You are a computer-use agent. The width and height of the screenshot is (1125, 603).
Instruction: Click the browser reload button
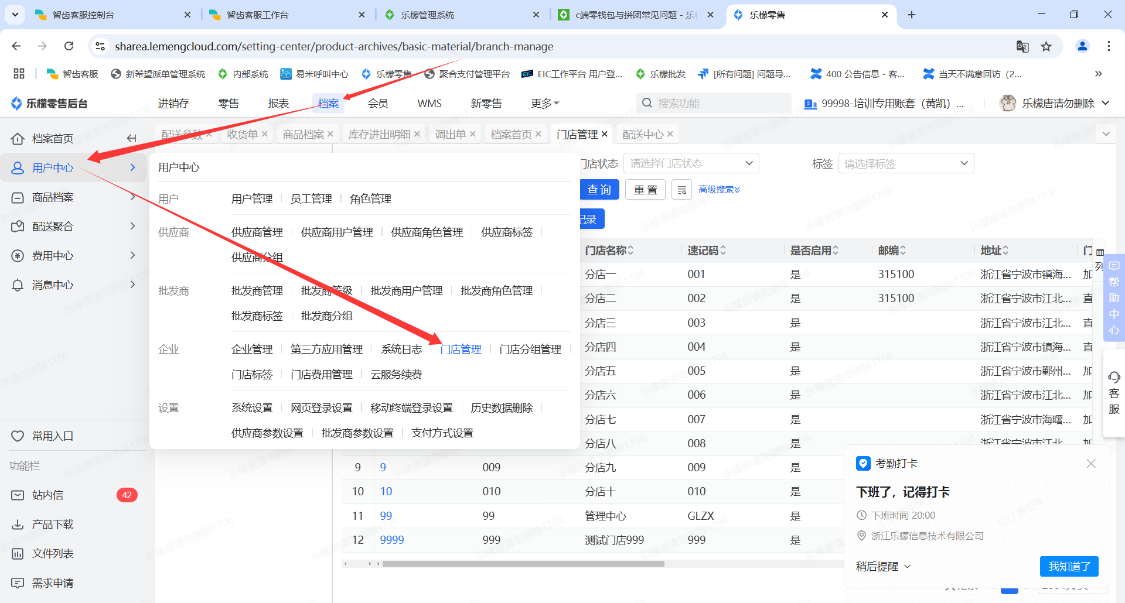69,46
